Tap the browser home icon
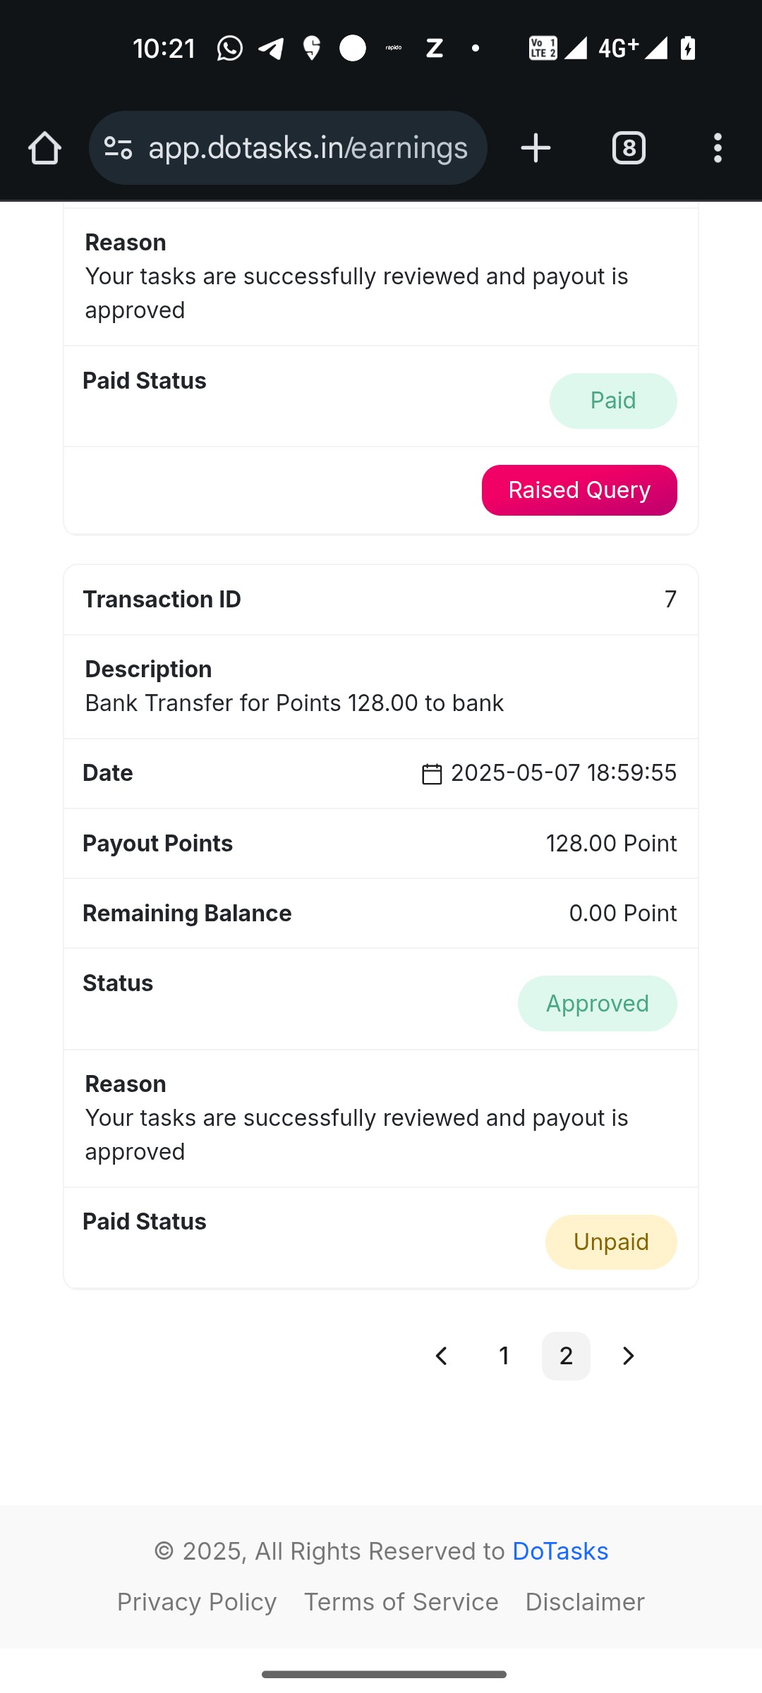The height and width of the screenshot is (1693, 762). click(x=44, y=148)
